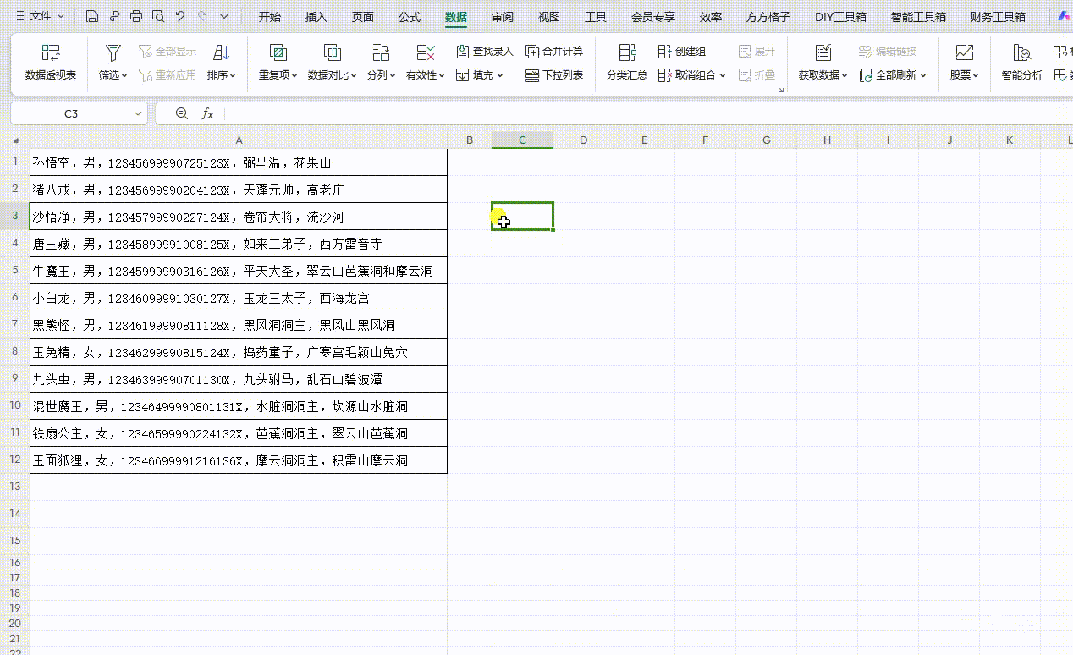Open the 分类汇总 subtotal tool
The height and width of the screenshot is (655, 1073).
[x=627, y=63]
